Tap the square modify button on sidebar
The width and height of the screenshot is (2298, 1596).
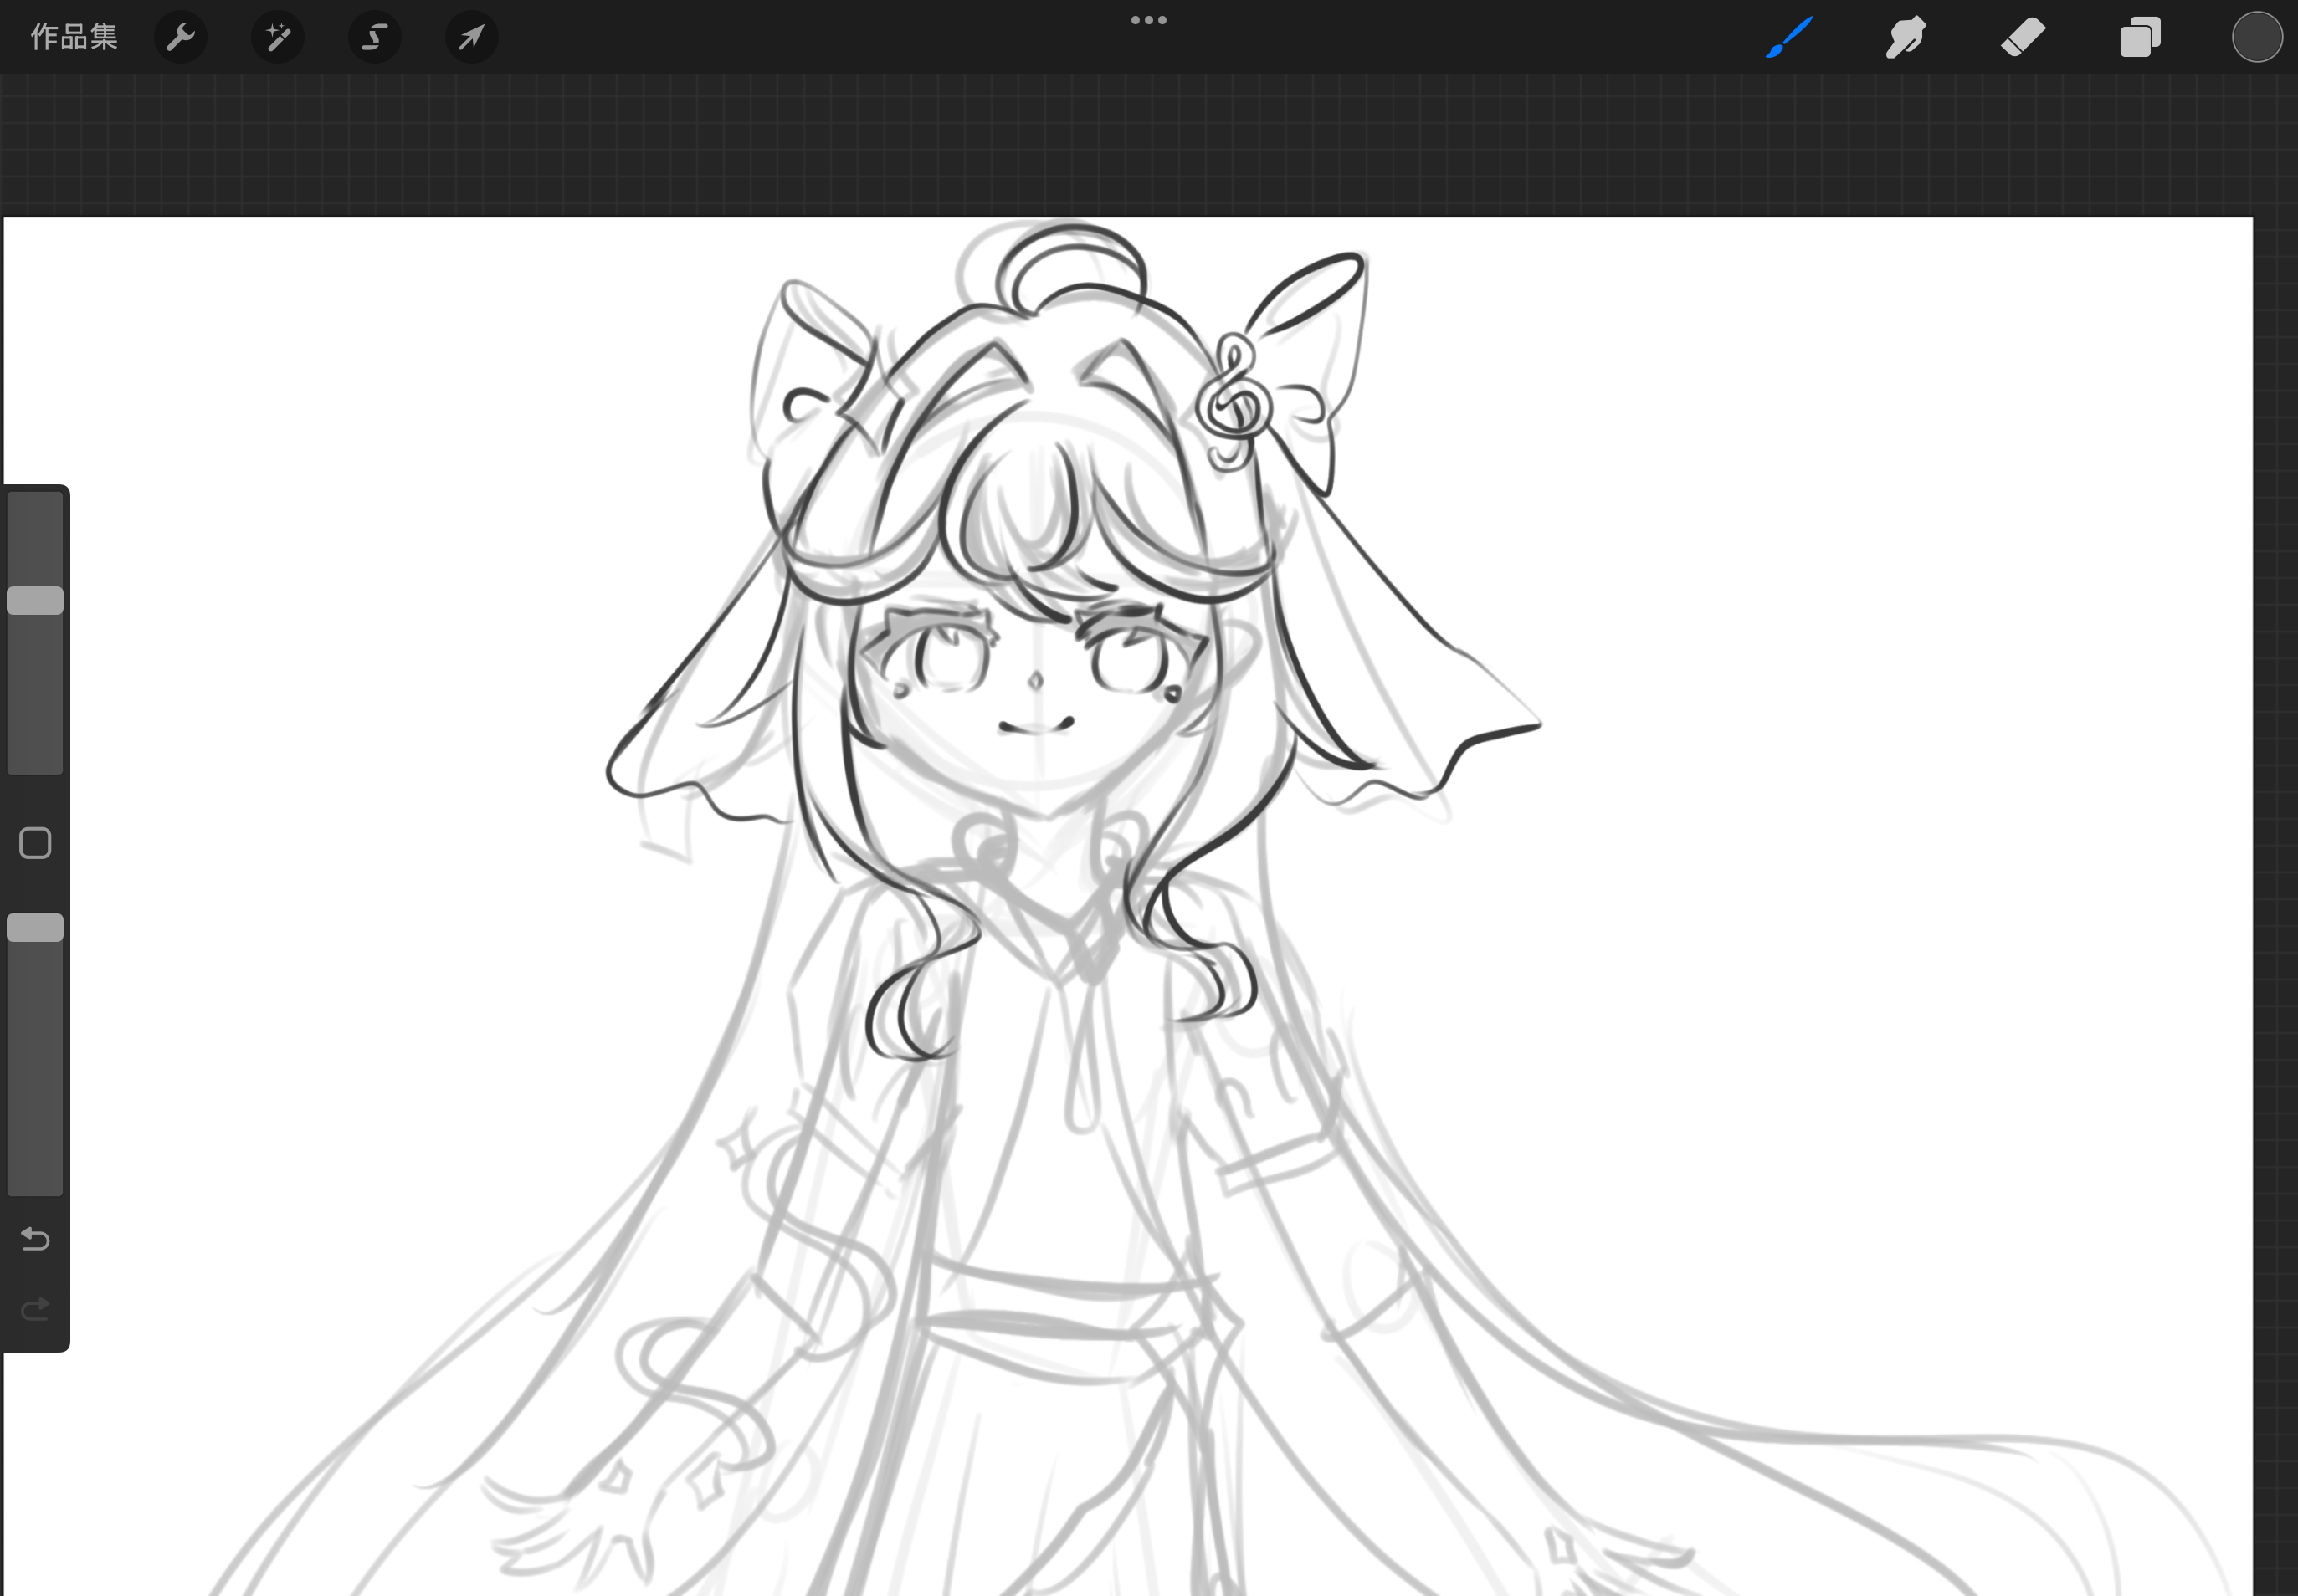[x=35, y=843]
